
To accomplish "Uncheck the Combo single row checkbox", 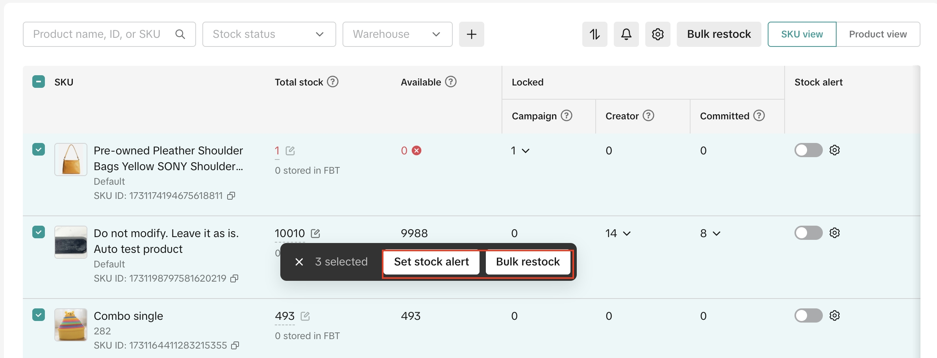I will 39,315.
